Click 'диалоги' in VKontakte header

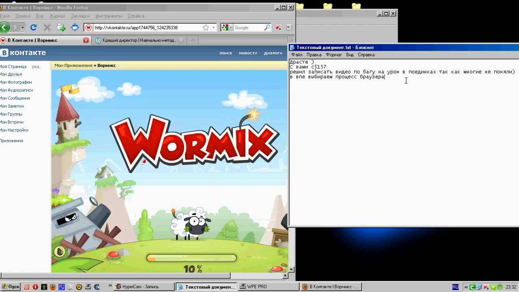tap(273, 53)
